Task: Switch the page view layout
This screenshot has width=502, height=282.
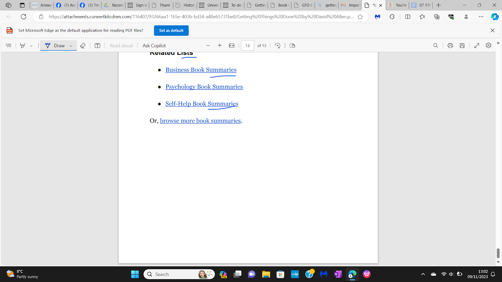Action: pyautogui.click(x=292, y=45)
